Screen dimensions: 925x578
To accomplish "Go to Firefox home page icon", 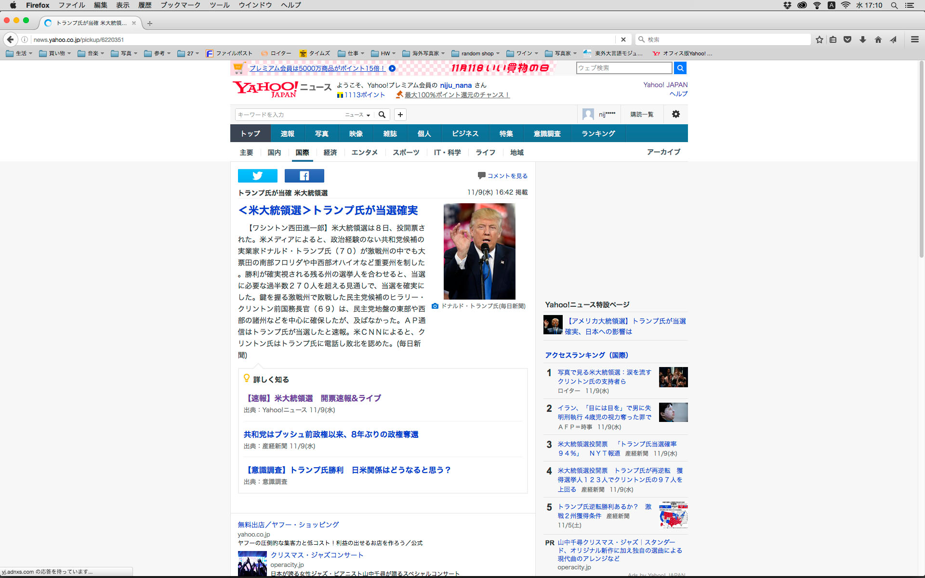I will point(878,39).
